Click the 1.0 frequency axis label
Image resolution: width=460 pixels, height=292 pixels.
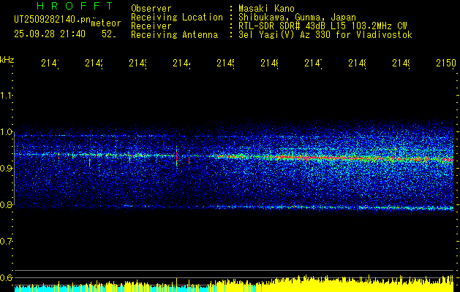coord(6,131)
